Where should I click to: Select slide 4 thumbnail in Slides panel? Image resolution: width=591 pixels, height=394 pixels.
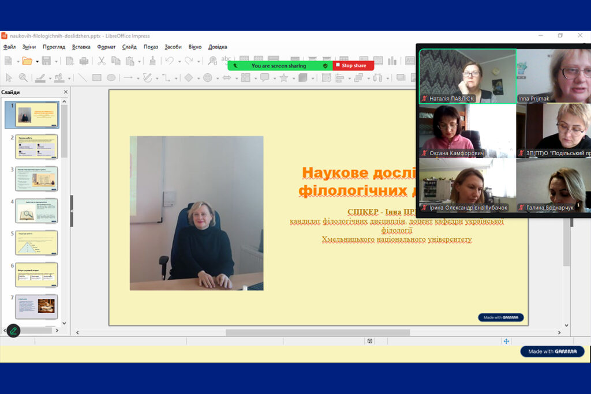pyautogui.click(x=36, y=211)
